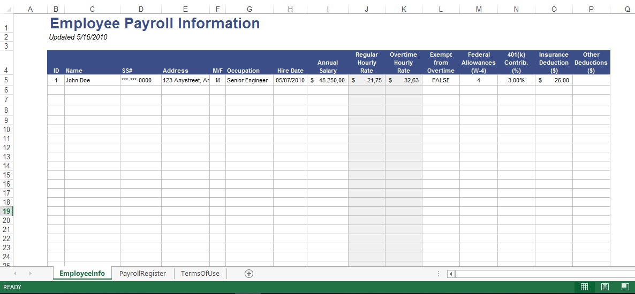Select column G header
The height and width of the screenshot is (294, 635).
tap(250, 9)
